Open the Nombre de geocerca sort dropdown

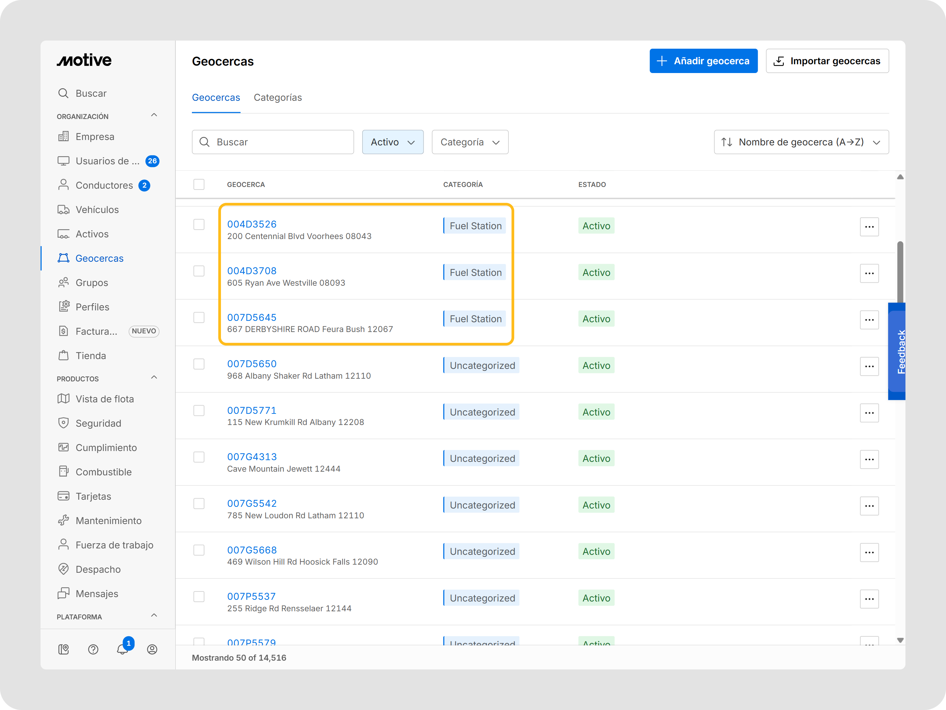tap(801, 142)
